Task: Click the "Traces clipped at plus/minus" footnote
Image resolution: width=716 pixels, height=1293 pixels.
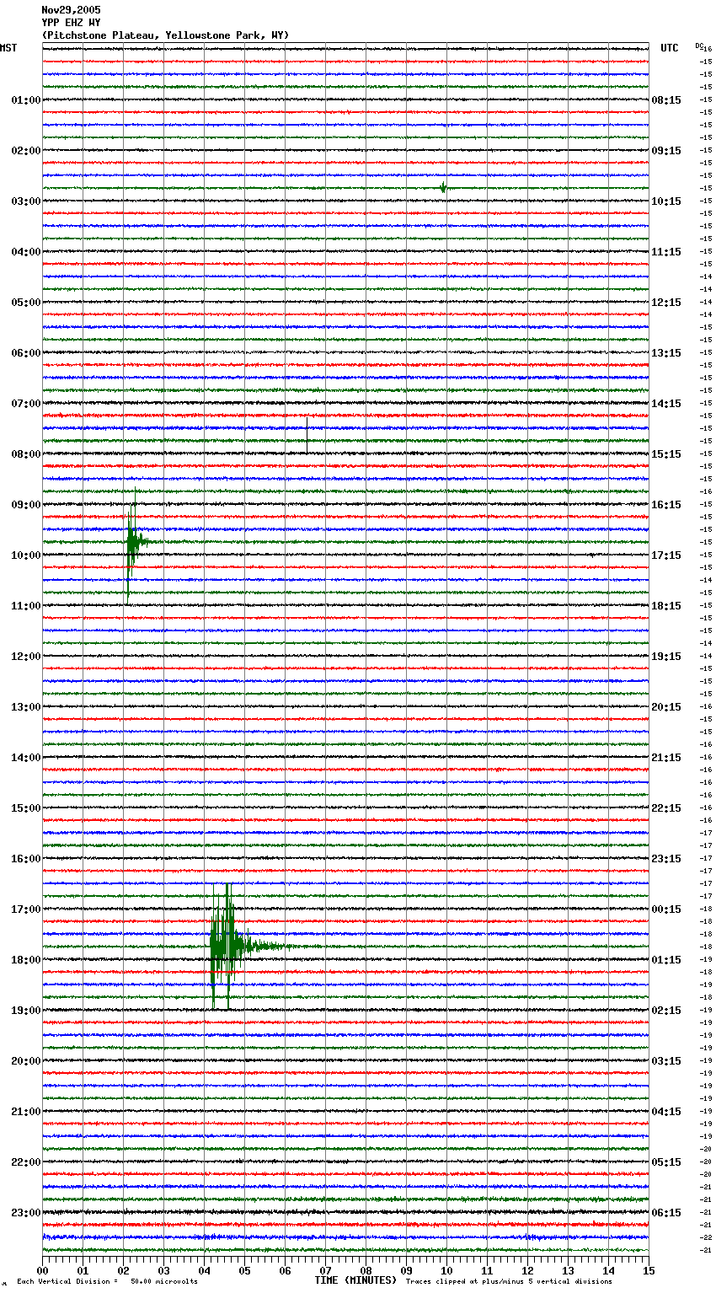Action: click(x=509, y=1281)
